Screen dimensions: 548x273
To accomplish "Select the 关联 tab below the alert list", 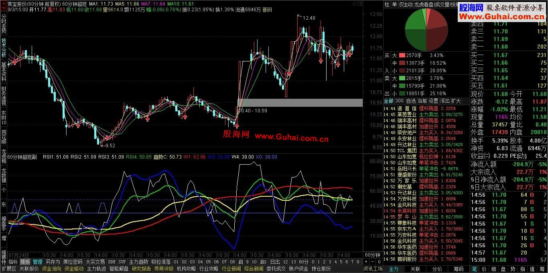I will click(415, 269).
